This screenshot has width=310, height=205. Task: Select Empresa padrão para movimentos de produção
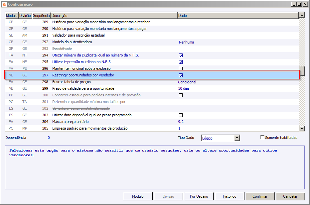90,128
